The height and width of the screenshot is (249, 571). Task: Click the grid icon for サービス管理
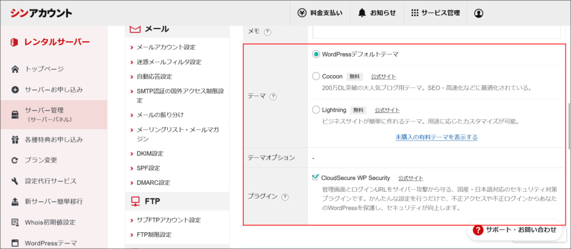coord(414,13)
